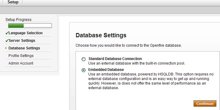
Task: Click the Standard Database Connection label
Action: (115, 58)
